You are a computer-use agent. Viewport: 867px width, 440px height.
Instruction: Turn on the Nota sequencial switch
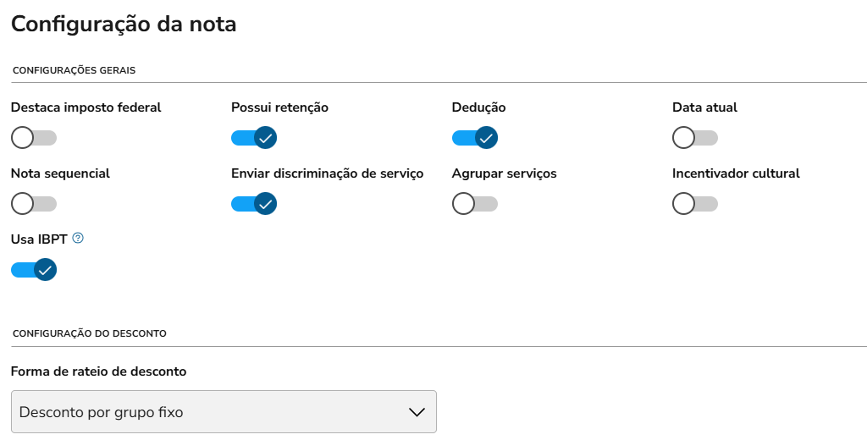click(x=34, y=203)
